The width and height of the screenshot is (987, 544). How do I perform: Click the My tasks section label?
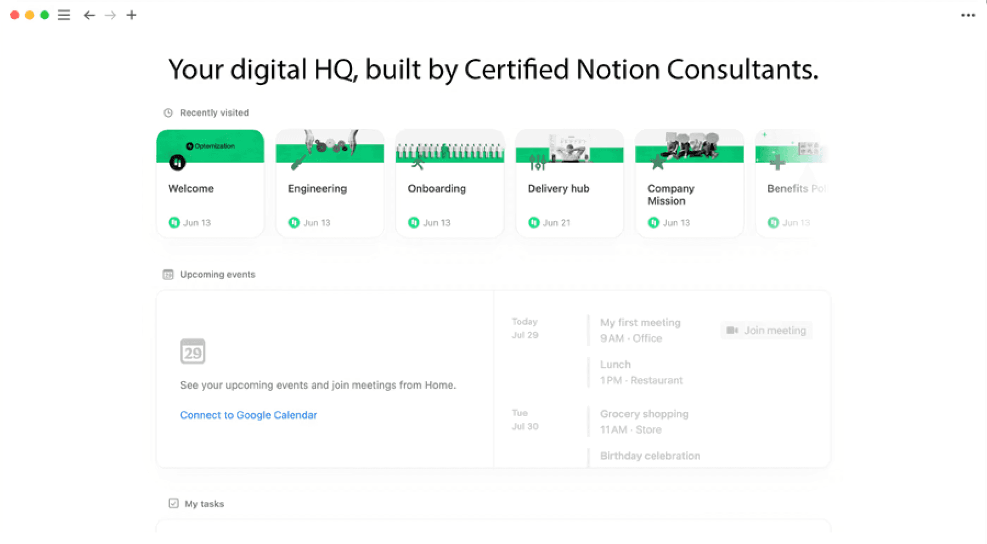point(204,504)
